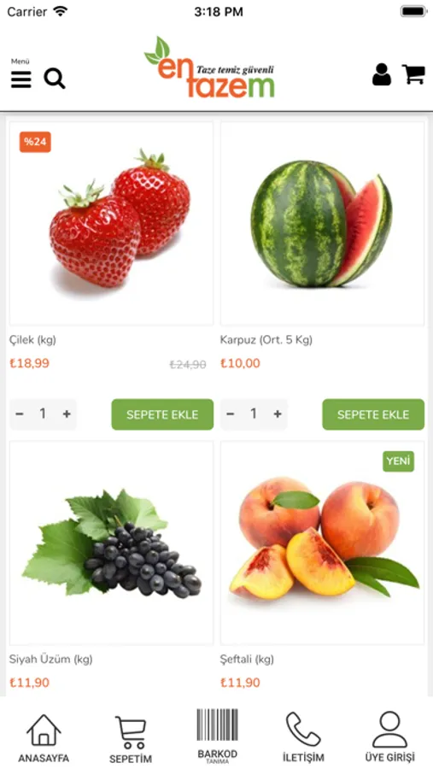The width and height of the screenshot is (433, 769).
Task: Open the watermelon product image
Action: (x=322, y=224)
